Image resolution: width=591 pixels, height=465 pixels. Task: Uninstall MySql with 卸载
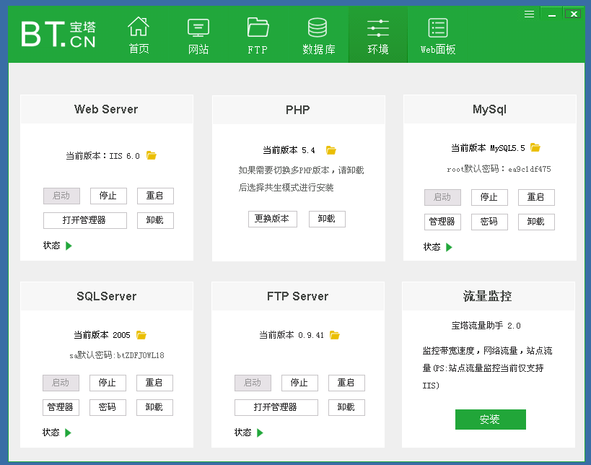[536, 222]
